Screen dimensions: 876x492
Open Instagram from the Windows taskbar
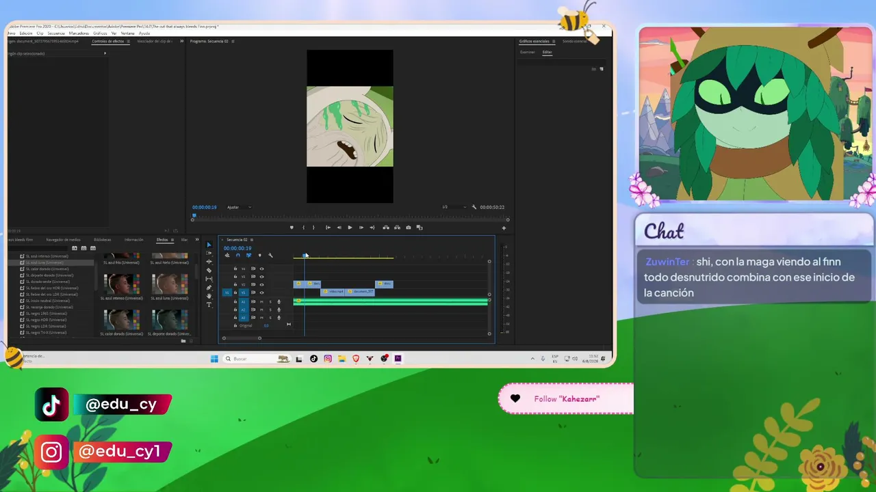coord(328,359)
